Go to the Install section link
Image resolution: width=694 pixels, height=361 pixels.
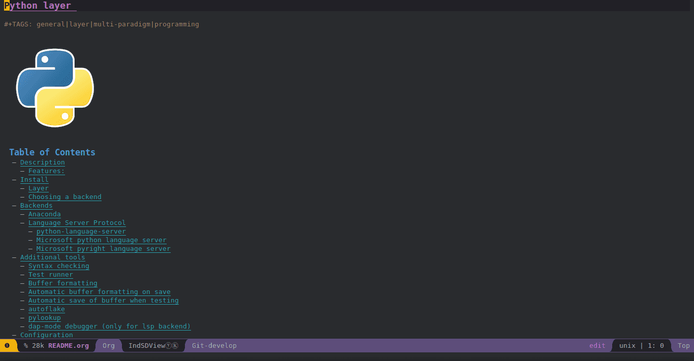point(35,180)
